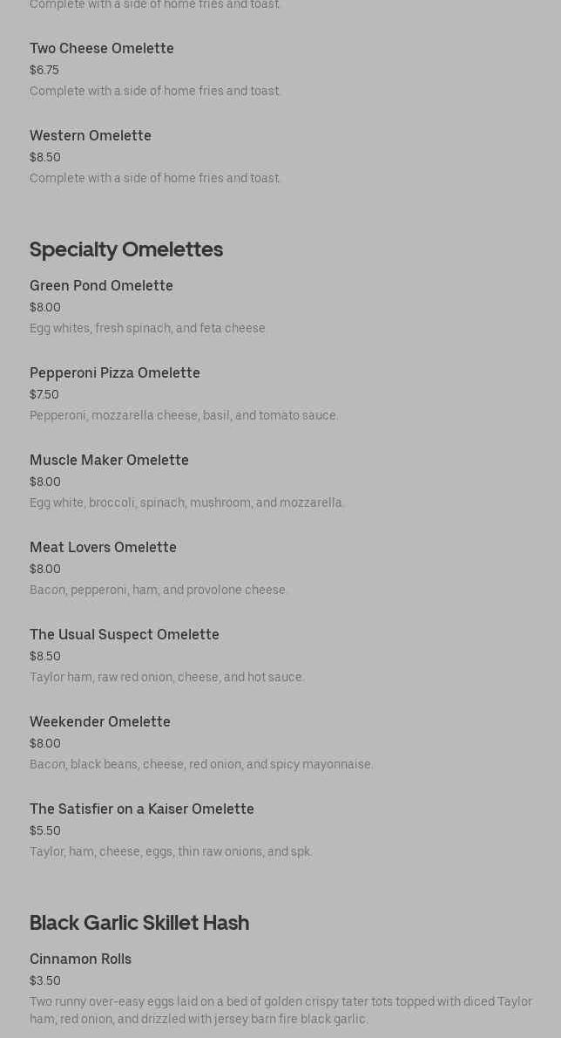Click the Specialty Omelettes section heading
Viewport: 561px width, 1038px height.
pos(126,249)
